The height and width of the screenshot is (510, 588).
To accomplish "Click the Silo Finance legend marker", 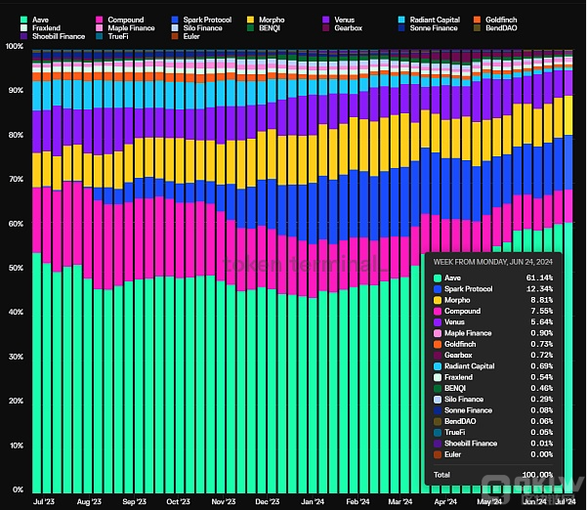I will tap(175, 28).
